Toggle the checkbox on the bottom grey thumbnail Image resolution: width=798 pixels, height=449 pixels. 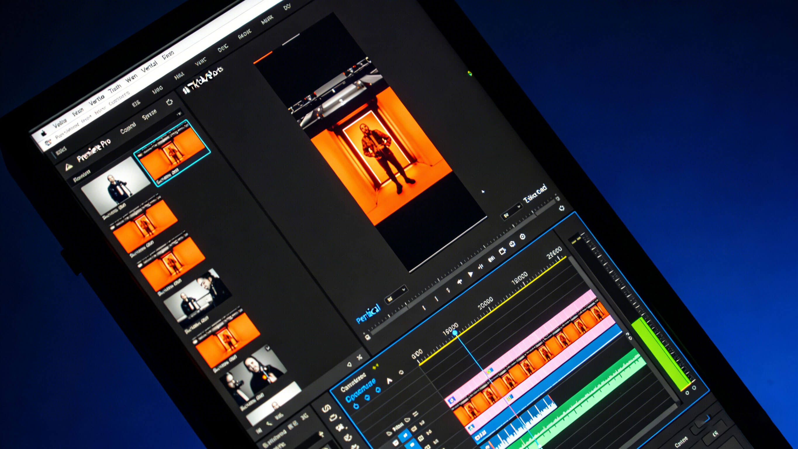268,348
